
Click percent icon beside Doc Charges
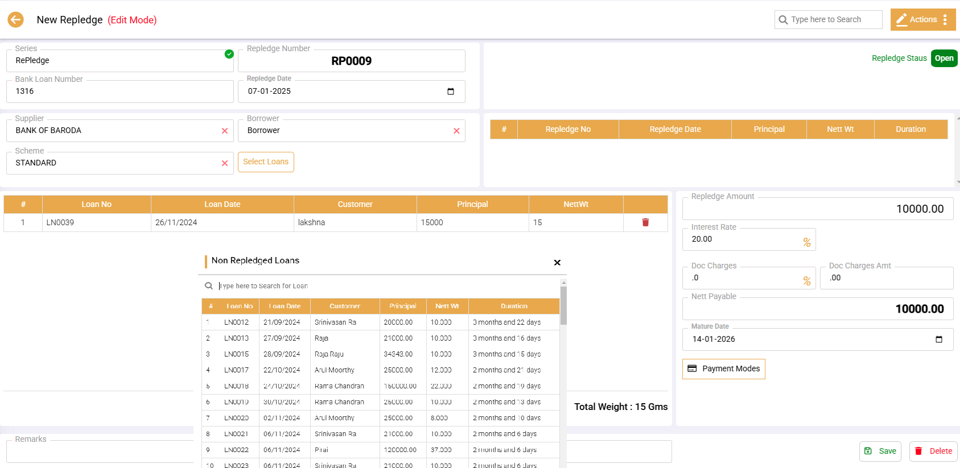tap(807, 281)
